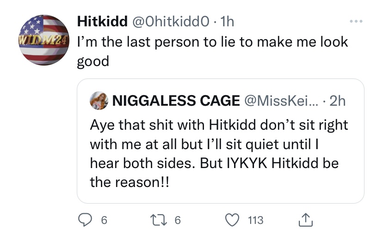This screenshot has width=383, height=235.
Task: Click 'the reason!!' line in quoted tweet
Action: point(130,182)
